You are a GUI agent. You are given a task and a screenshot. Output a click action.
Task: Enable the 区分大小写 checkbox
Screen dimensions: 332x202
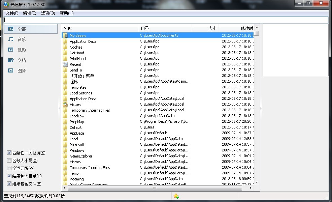pos(9,161)
